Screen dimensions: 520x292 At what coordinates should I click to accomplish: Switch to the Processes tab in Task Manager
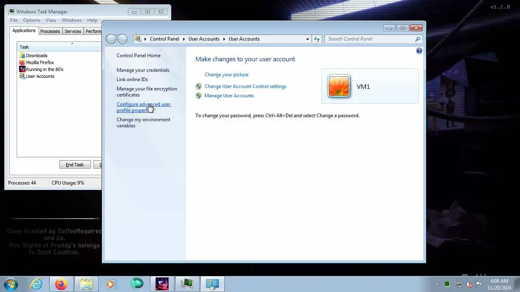click(x=50, y=31)
